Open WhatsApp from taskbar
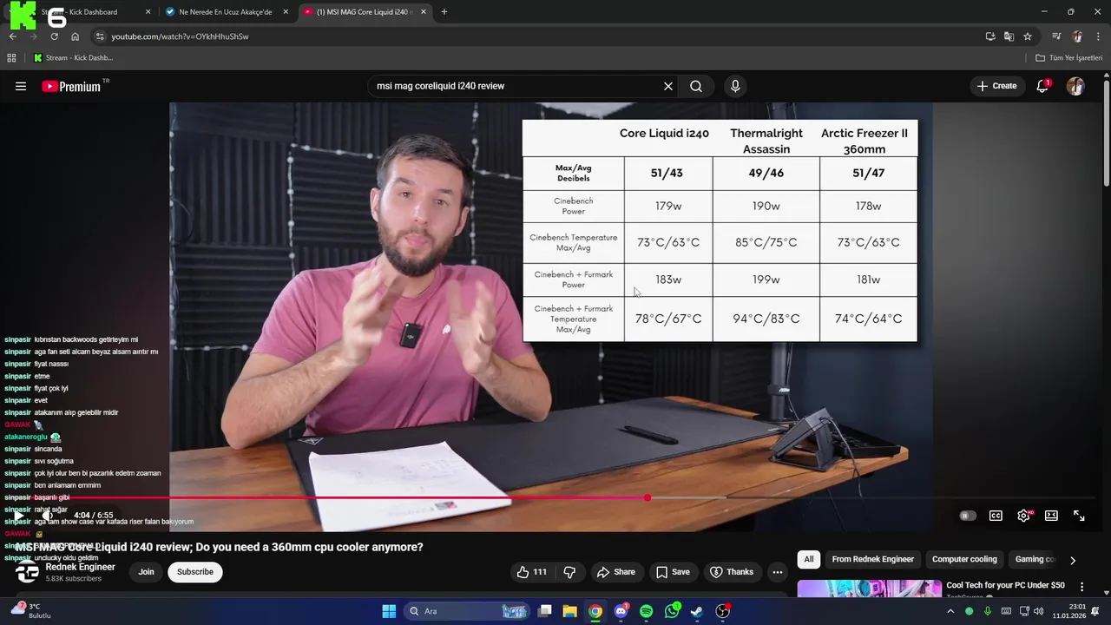The image size is (1111, 625). pos(672,611)
